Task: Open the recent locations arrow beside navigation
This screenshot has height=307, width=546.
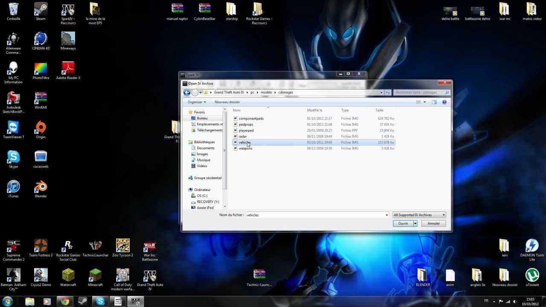Action: (200, 93)
